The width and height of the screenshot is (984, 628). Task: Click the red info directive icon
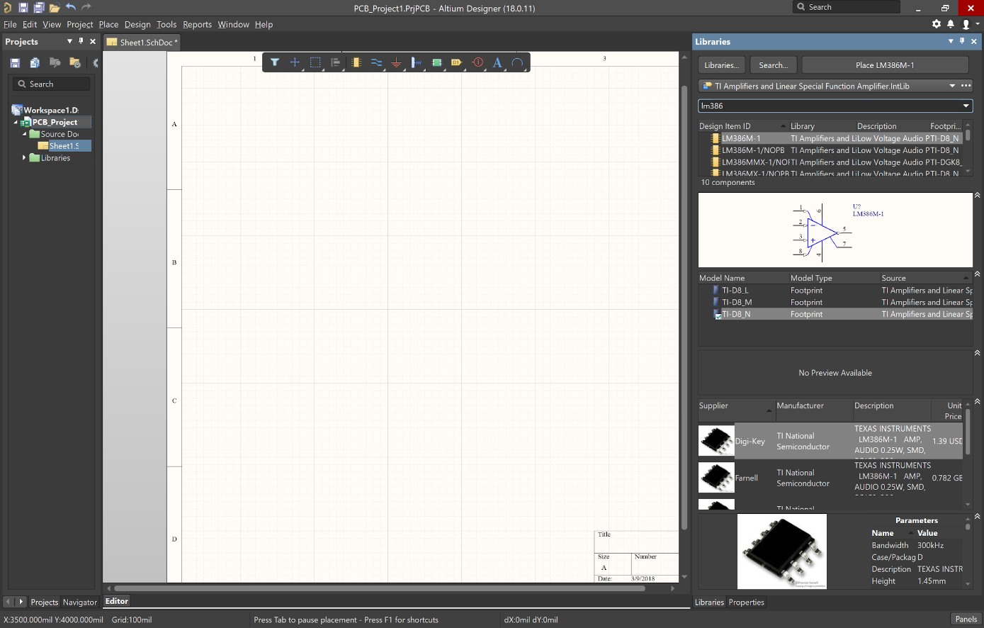pos(477,62)
